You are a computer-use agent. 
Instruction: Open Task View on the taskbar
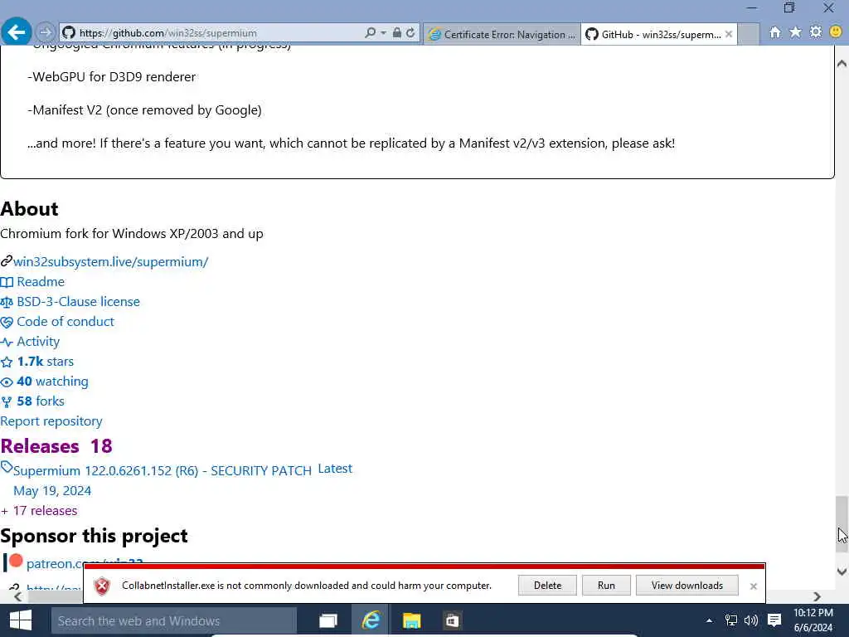pos(327,620)
